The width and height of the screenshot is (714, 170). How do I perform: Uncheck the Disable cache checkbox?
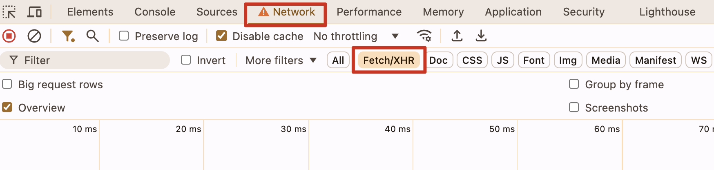click(221, 36)
